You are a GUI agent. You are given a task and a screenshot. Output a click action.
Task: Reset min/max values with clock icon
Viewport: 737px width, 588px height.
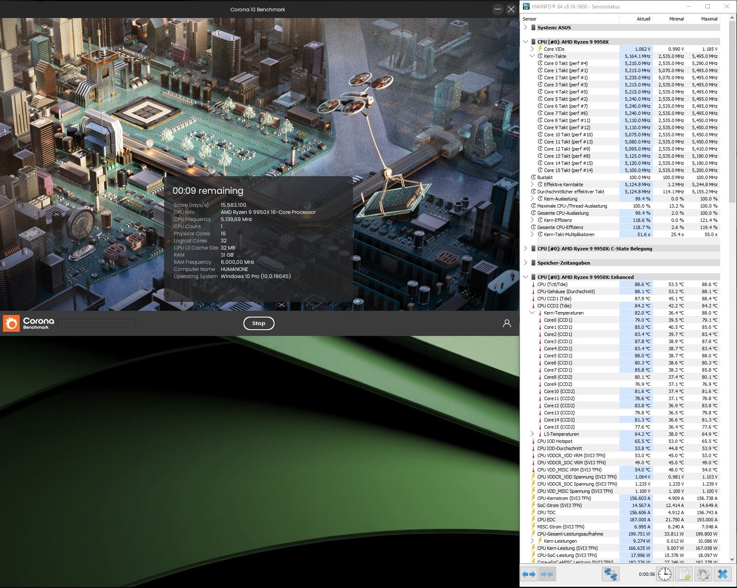click(x=665, y=574)
